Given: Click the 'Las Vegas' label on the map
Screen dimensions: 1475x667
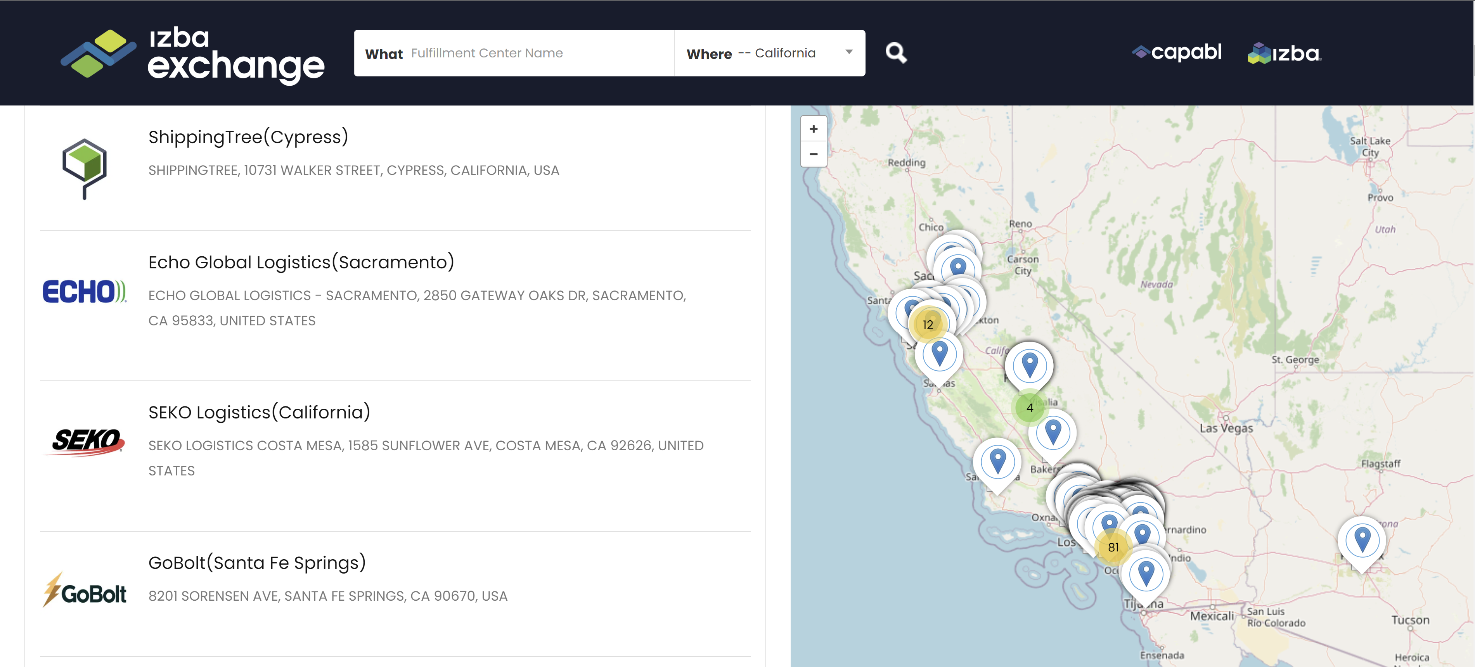Looking at the screenshot, I should [x=1226, y=428].
